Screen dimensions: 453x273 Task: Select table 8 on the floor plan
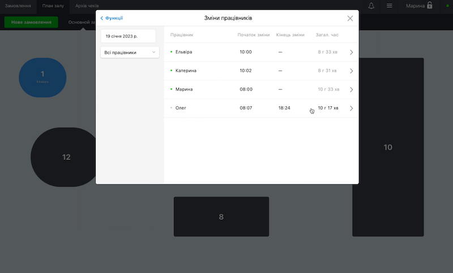coord(221,216)
